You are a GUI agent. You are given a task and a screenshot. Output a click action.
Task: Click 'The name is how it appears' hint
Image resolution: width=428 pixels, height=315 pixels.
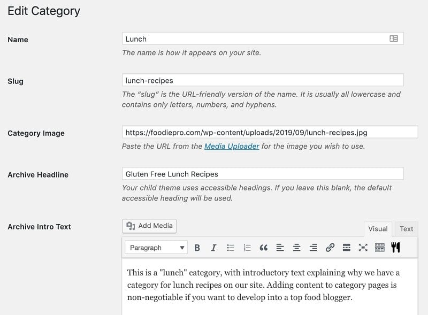192,53
